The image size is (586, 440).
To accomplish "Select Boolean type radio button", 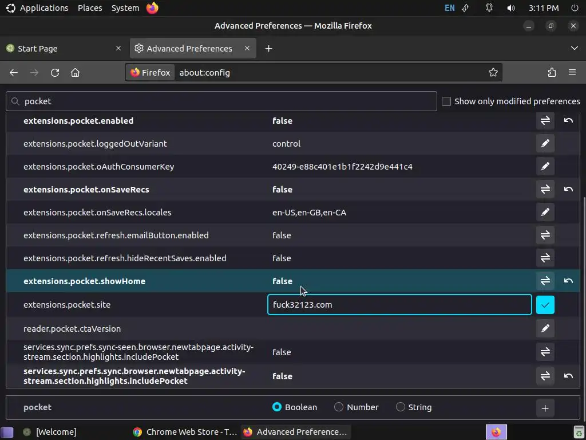I will (x=276, y=407).
